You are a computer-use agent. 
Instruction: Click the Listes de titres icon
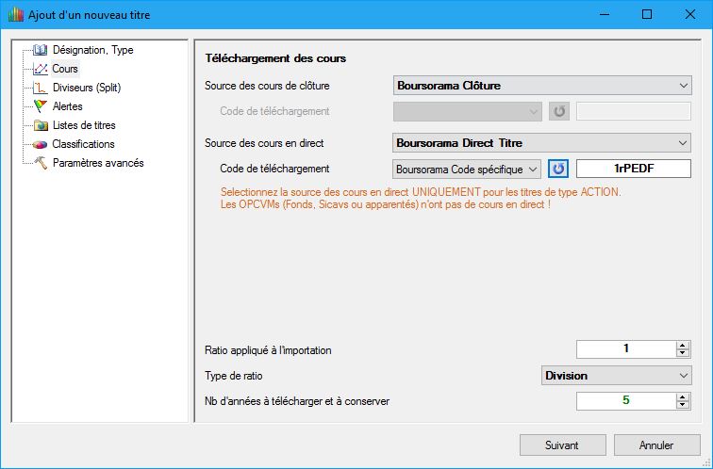pos(40,125)
